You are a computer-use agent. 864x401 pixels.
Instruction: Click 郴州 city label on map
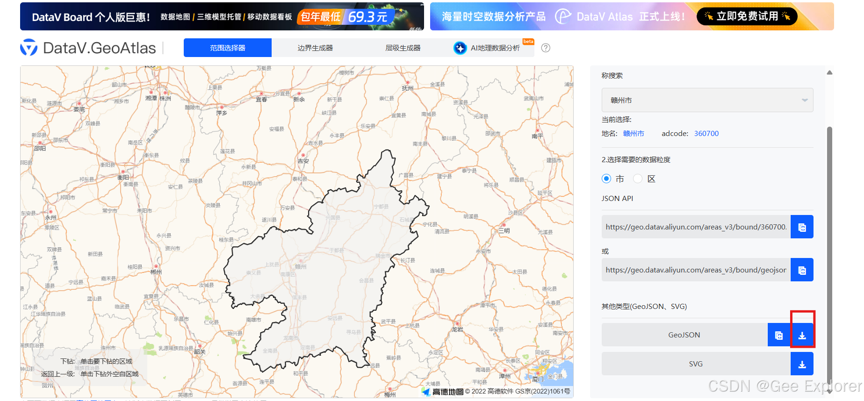[x=156, y=272]
